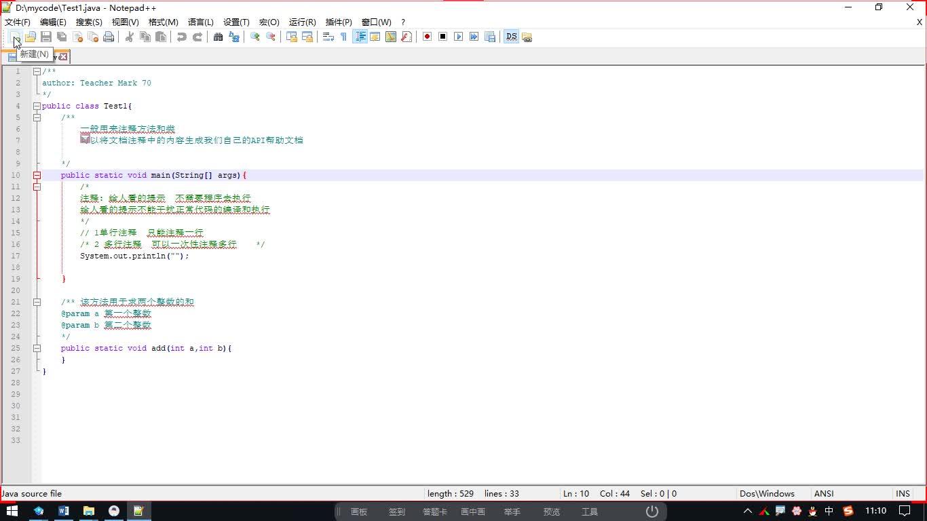Show the Function List panel icon

(x=406, y=37)
